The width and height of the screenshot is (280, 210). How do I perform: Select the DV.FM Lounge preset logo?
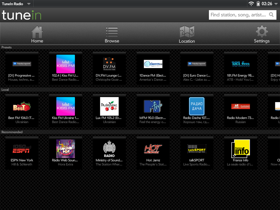(109, 64)
